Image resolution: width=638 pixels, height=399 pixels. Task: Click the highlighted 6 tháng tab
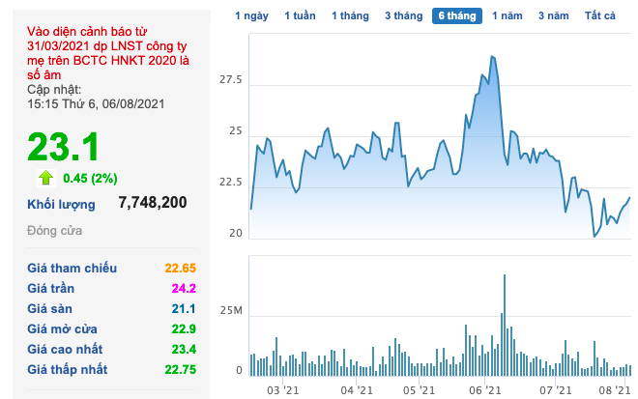coord(457,16)
